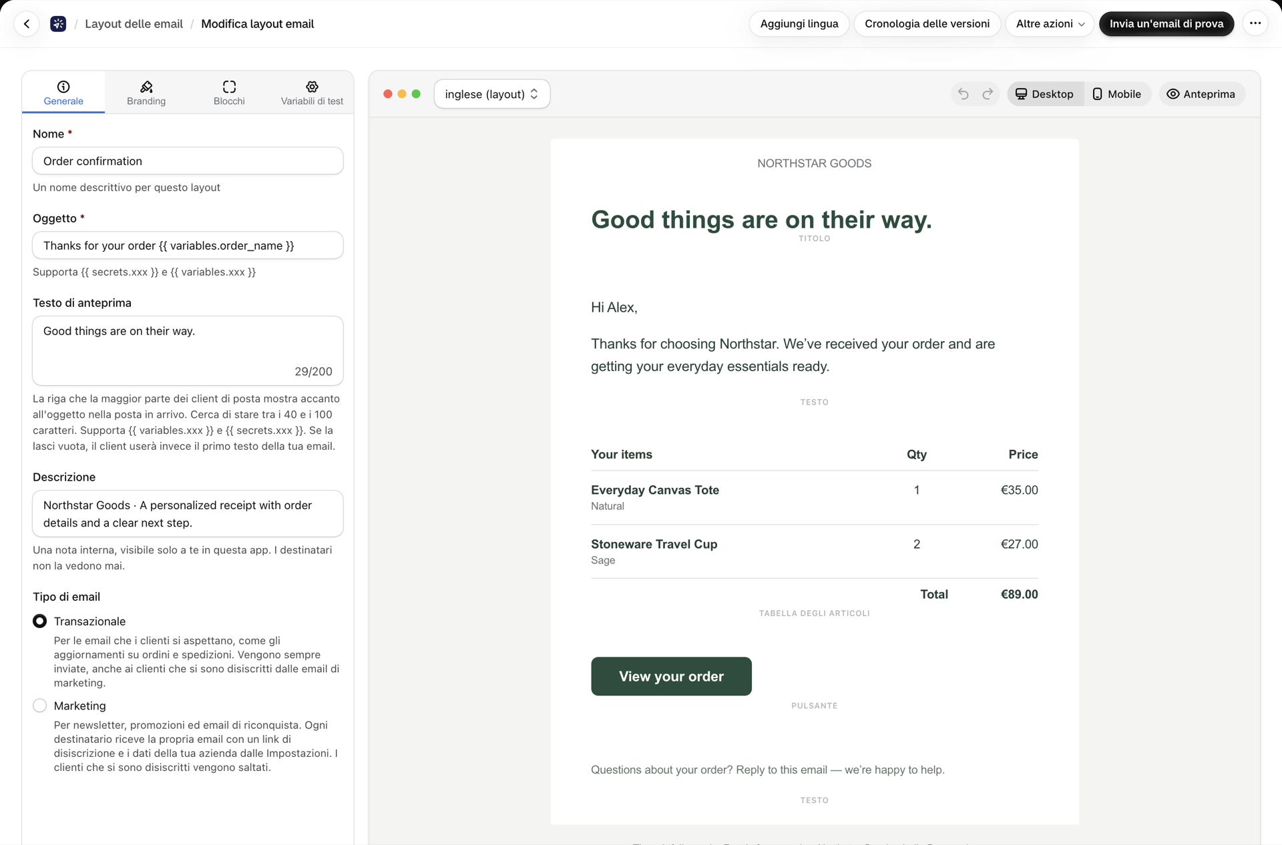The height and width of the screenshot is (845, 1282).
Task: Open the Variabili di test tab
Action: (312, 93)
